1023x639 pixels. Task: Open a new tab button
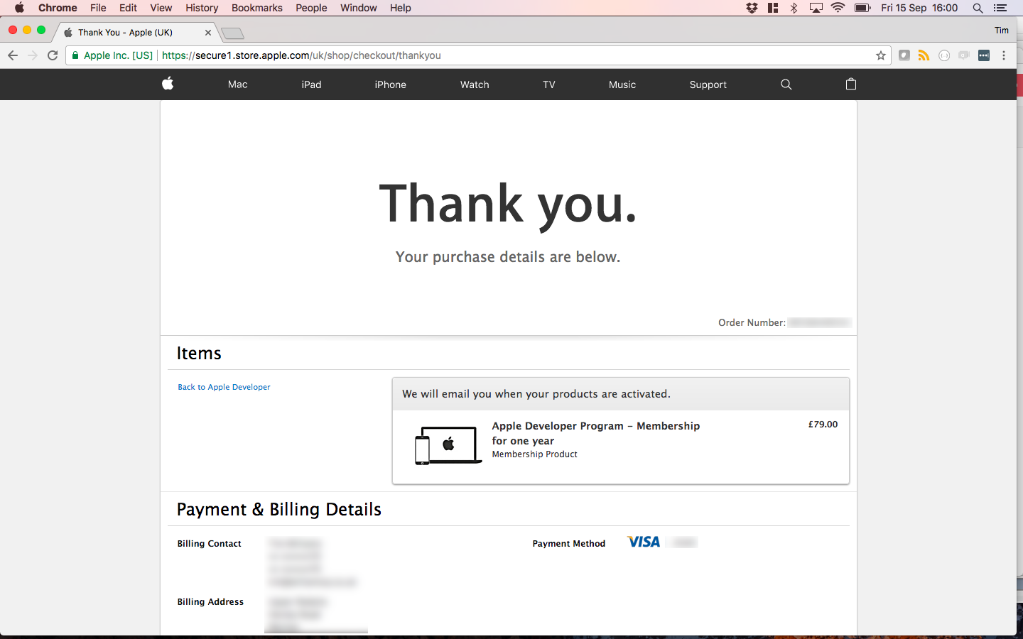click(x=232, y=33)
